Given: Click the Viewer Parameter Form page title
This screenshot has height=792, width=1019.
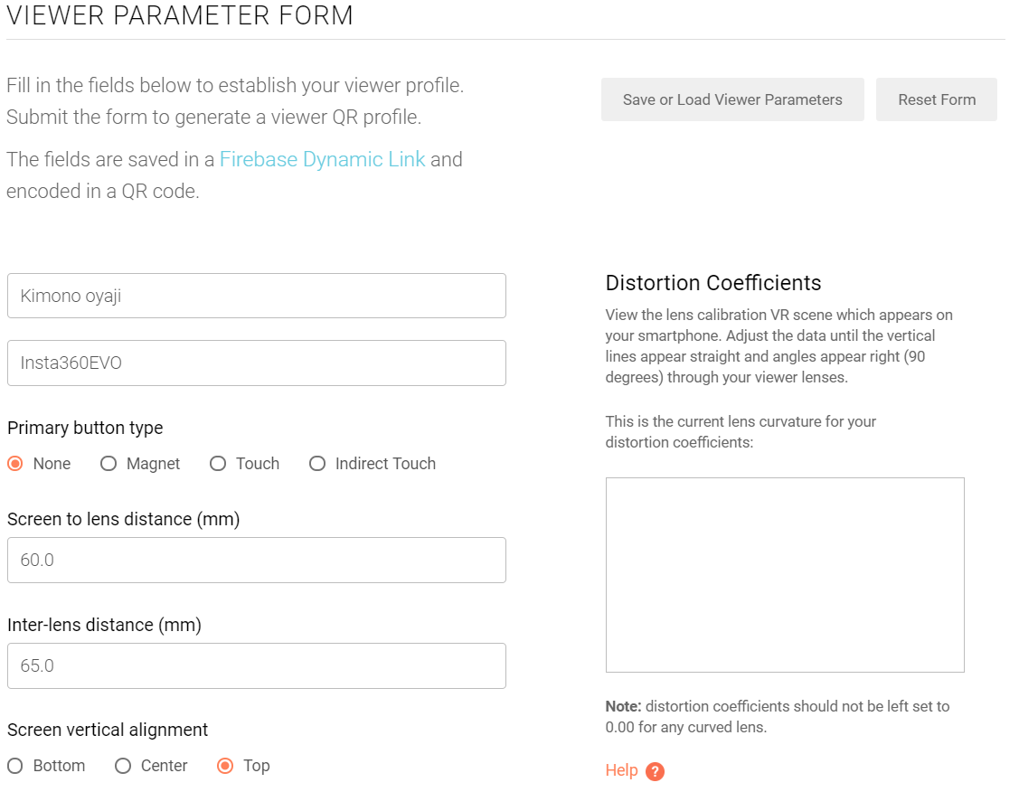Looking at the screenshot, I should click(180, 15).
